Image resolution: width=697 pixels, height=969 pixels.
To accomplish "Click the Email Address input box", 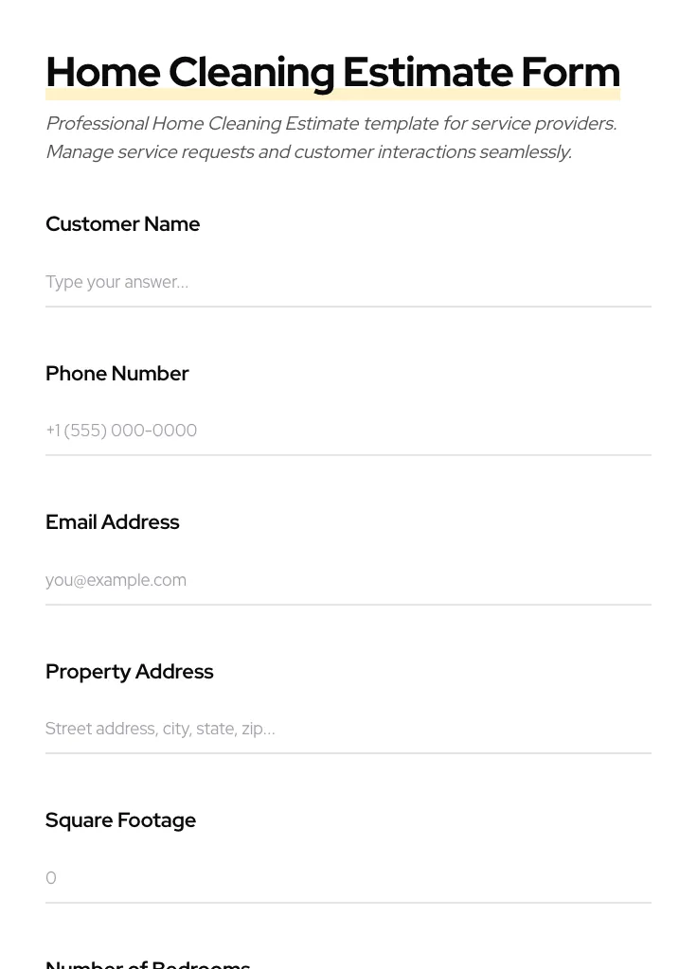I will coord(348,580).
